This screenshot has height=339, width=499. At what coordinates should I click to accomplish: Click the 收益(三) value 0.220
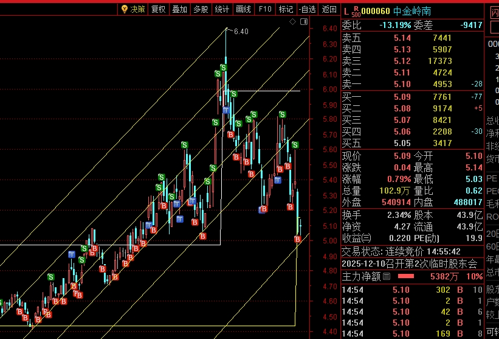pos(399,238)
